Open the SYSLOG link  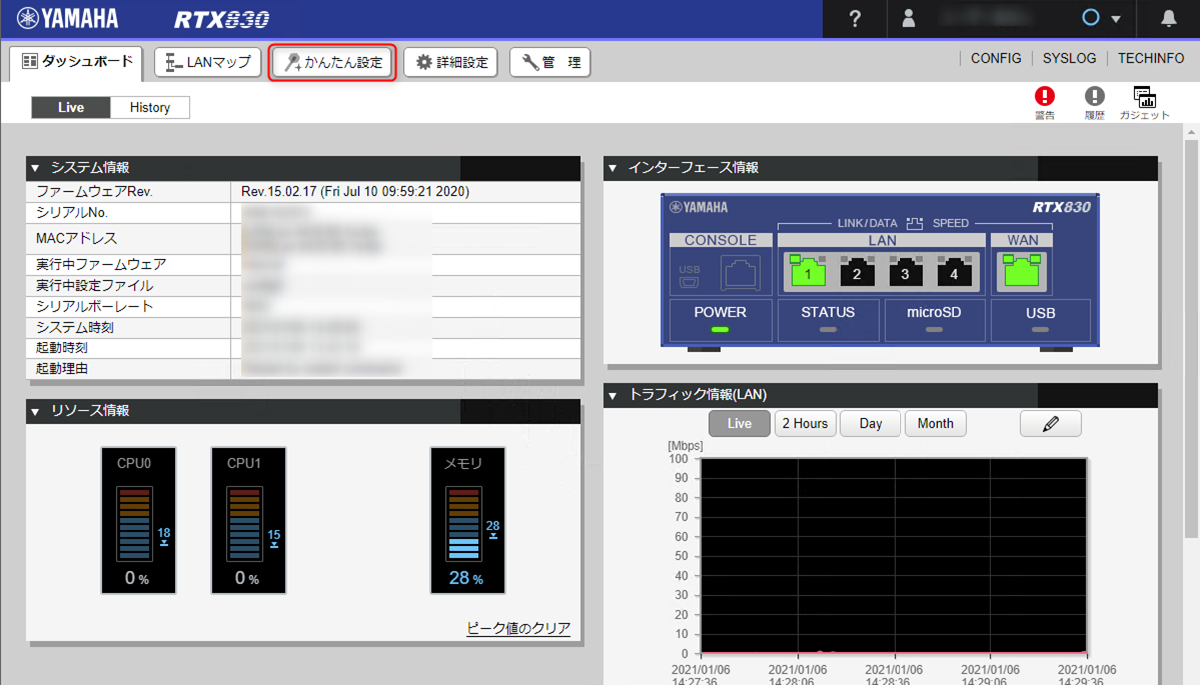(1070, 58)
